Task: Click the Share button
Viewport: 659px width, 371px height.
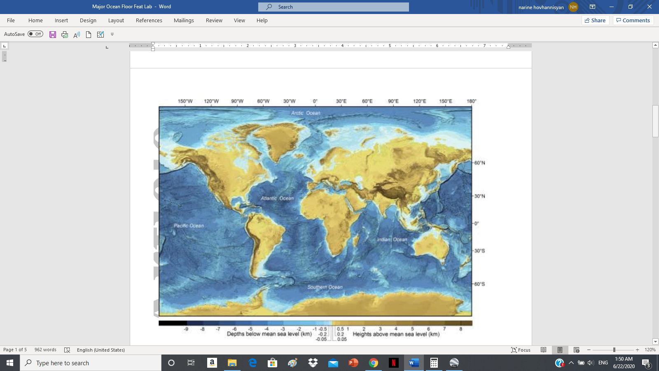Action: 596,20
